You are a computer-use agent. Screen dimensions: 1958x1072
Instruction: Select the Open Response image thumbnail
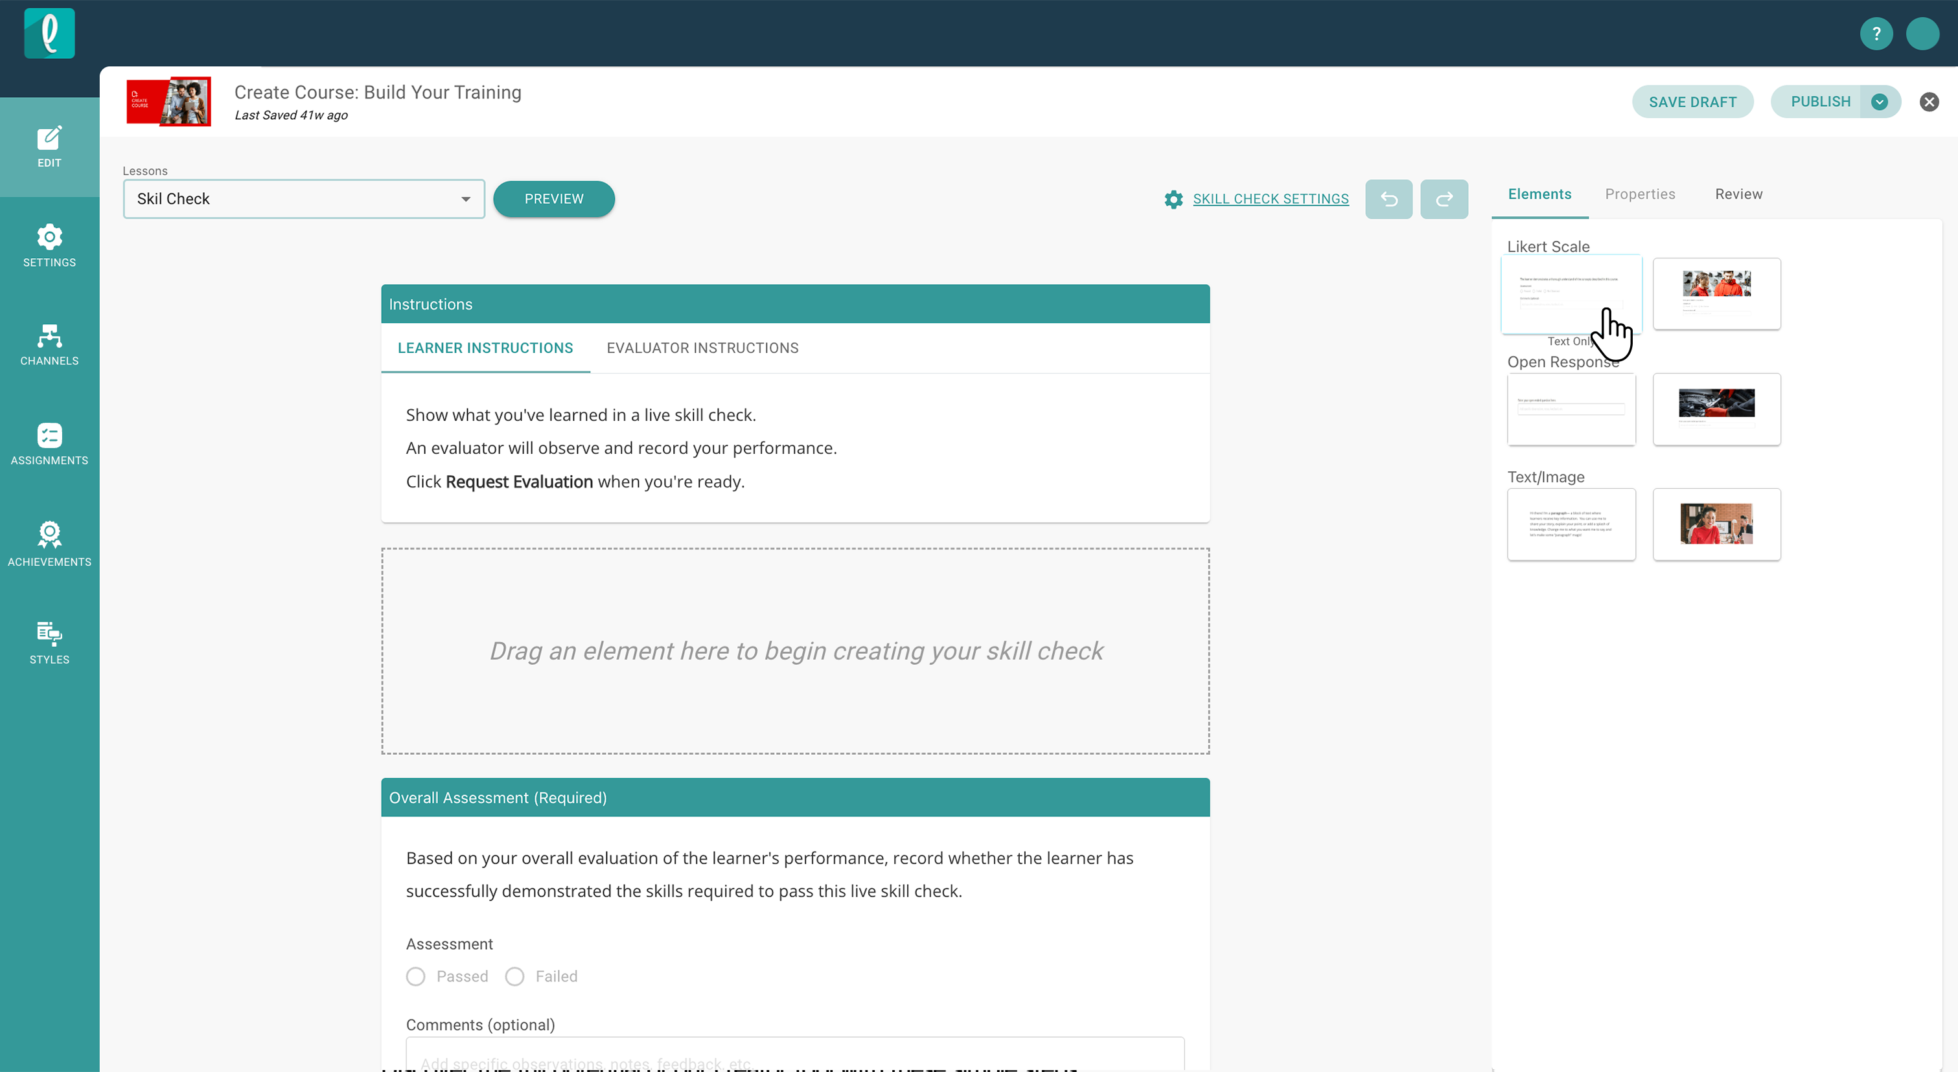click(x=1716, y=408)
